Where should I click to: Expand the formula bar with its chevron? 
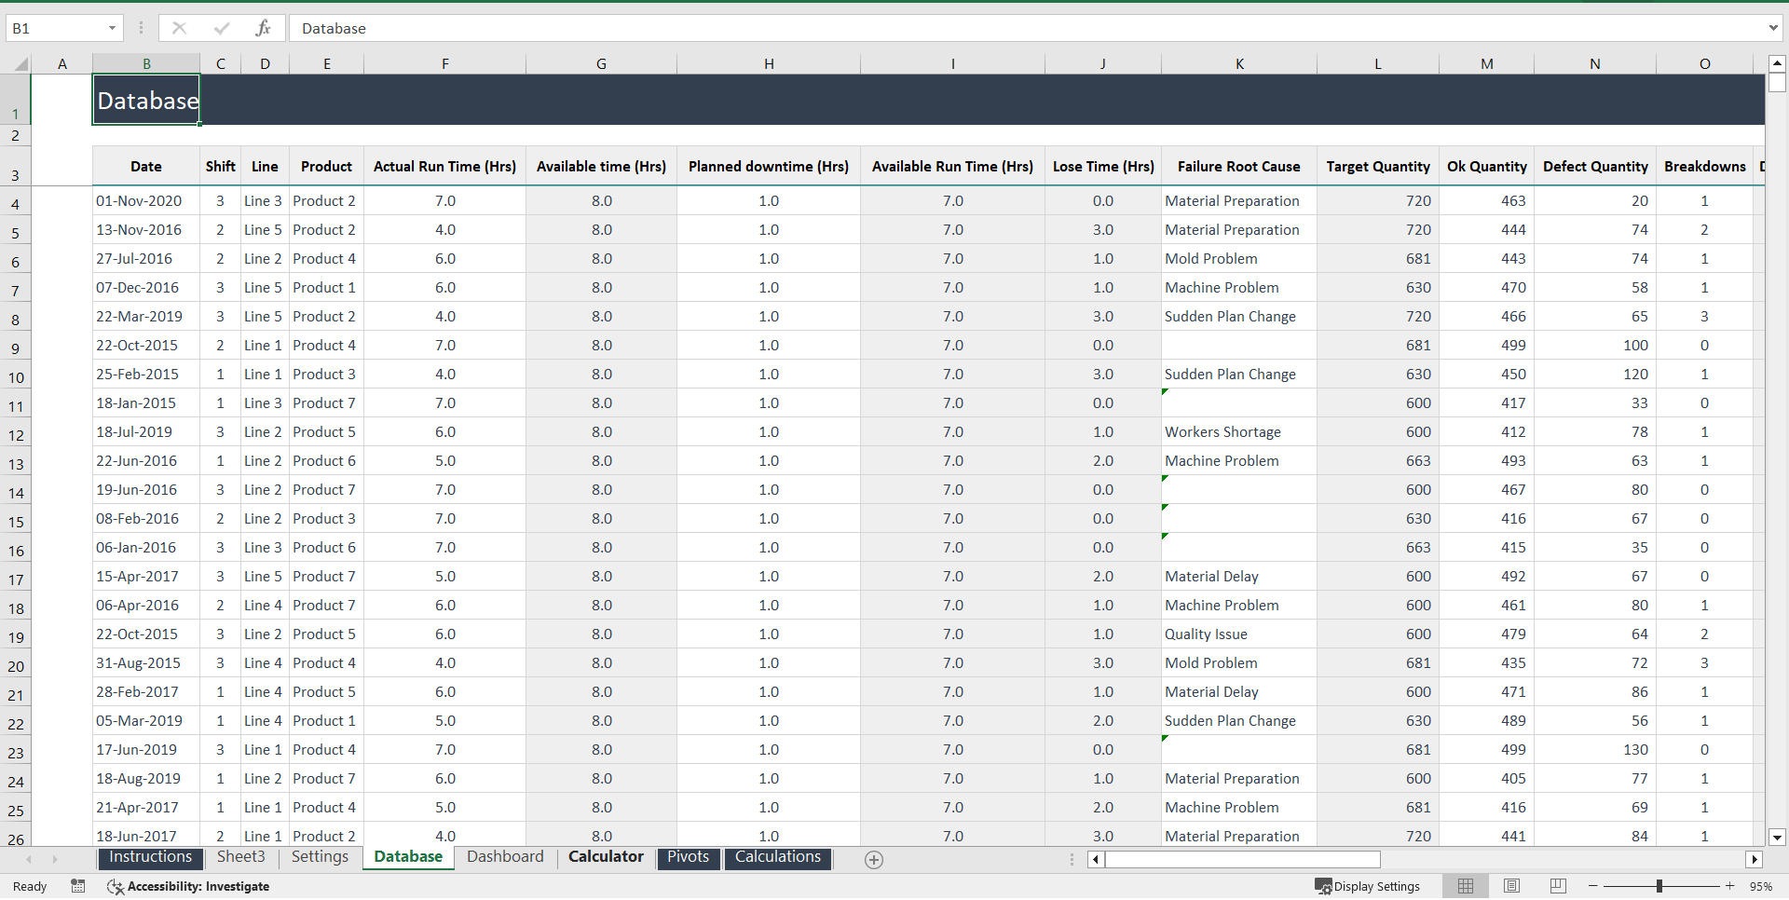click(1774, 28)
